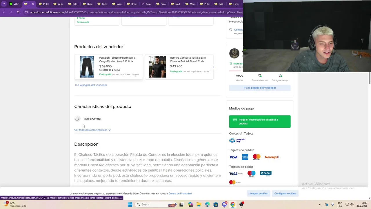The width and height of the screenshot is (371, 209).
Task: Click the NaranjaX logo
Action: pos(272,157)
